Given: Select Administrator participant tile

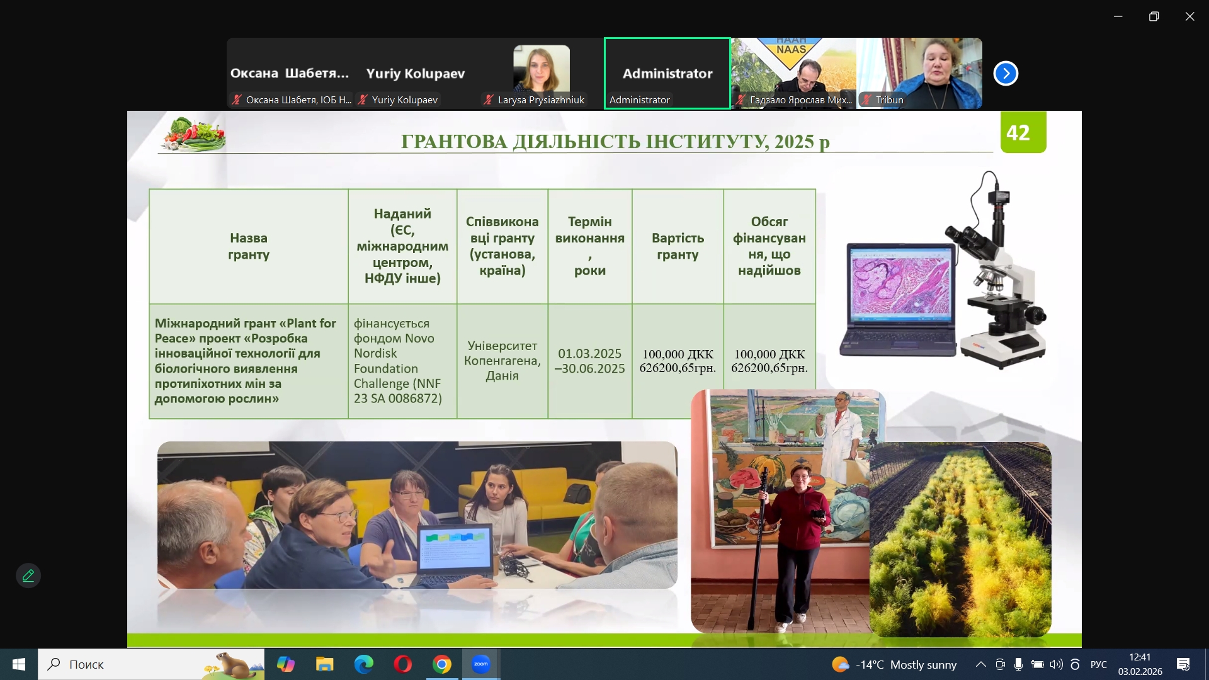Looking at the screenshot, I should click(667, 74).
